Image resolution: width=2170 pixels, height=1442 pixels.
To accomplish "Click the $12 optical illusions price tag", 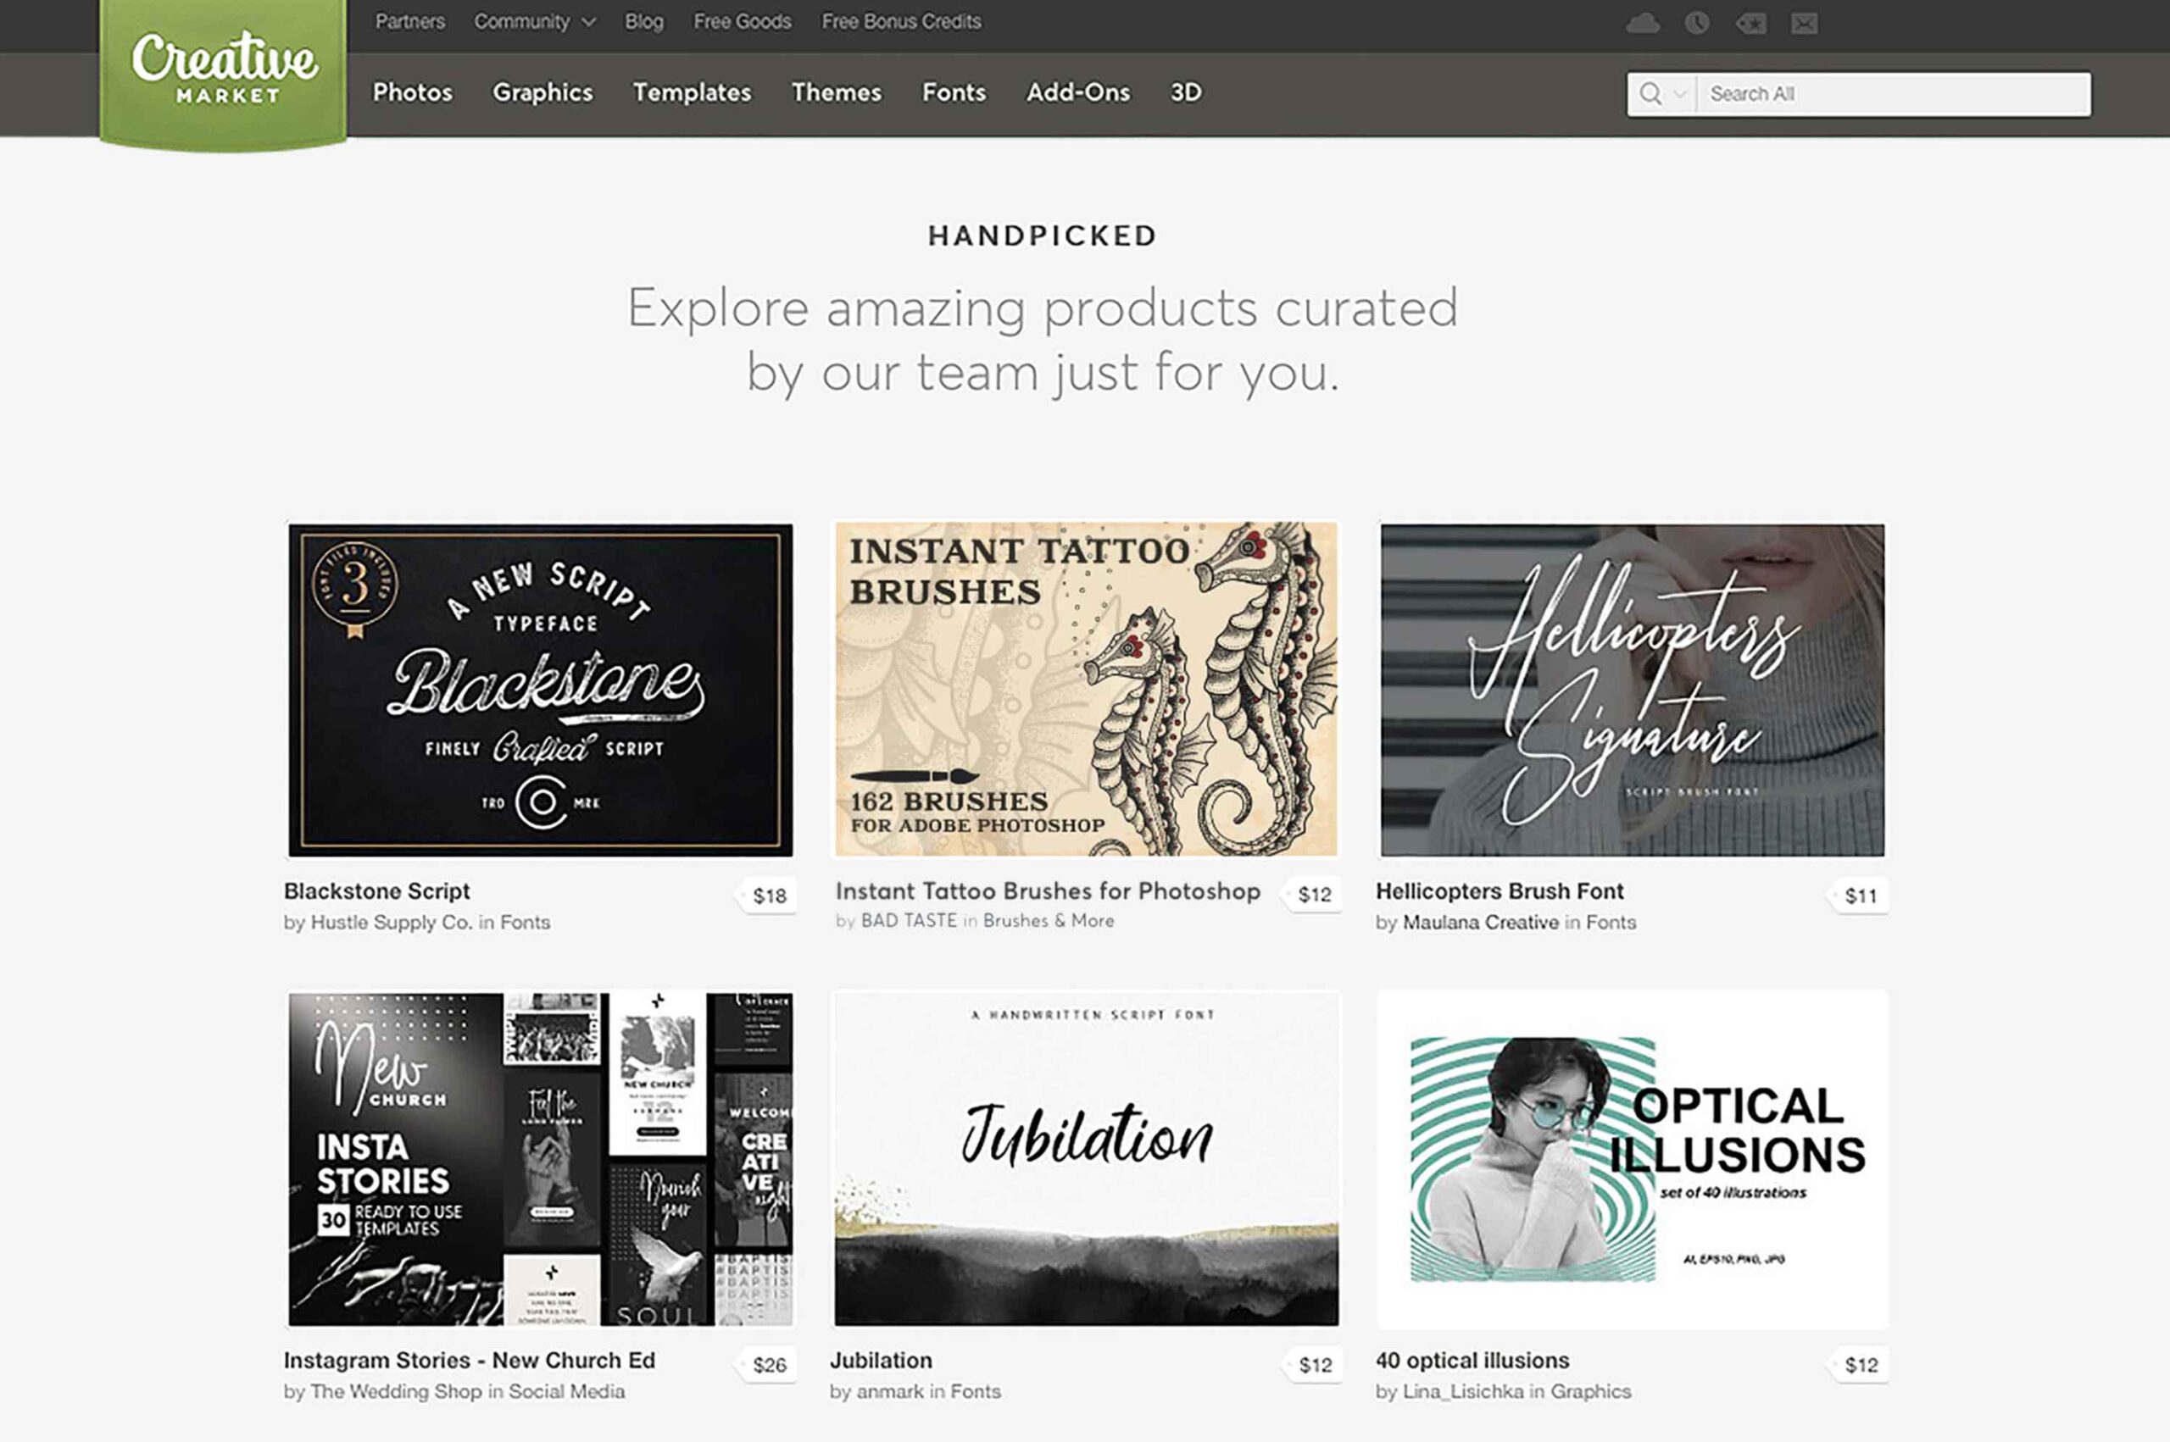I will click(1859, 1365).
